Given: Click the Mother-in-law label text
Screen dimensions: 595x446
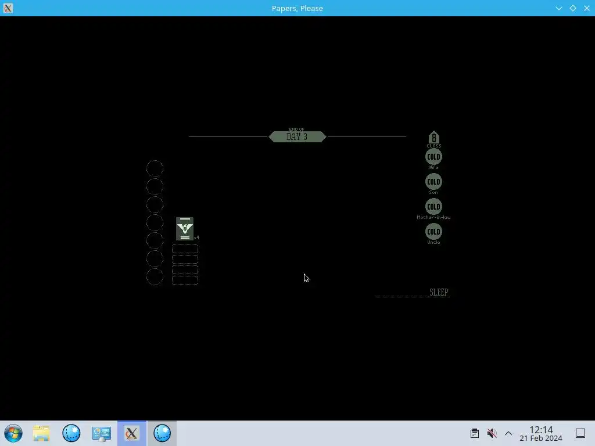Looking at the screenshot, I should pyautogui.click(x=433, y=217).
